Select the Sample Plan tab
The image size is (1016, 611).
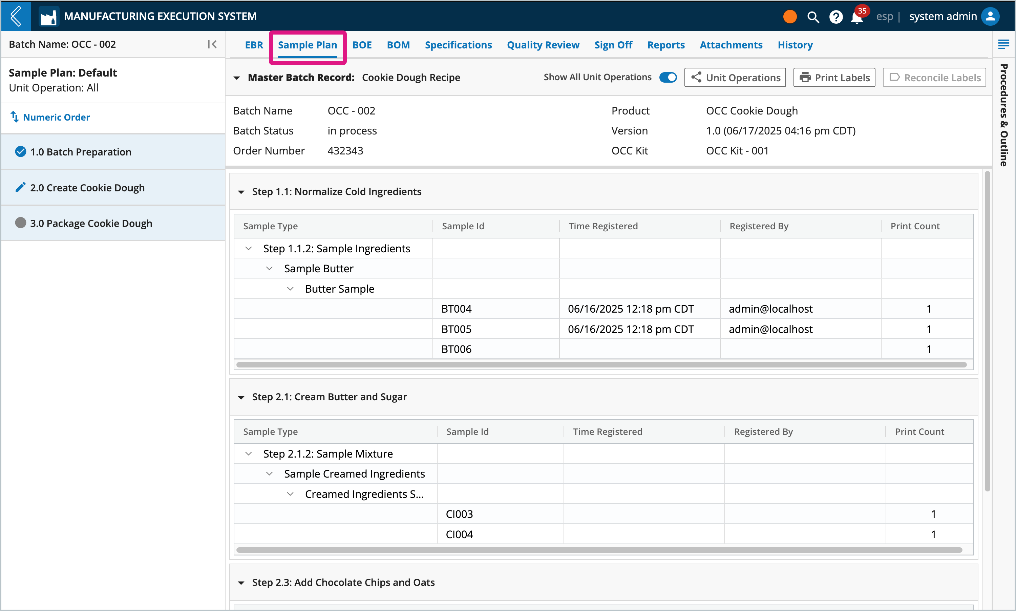pos(308,45)
